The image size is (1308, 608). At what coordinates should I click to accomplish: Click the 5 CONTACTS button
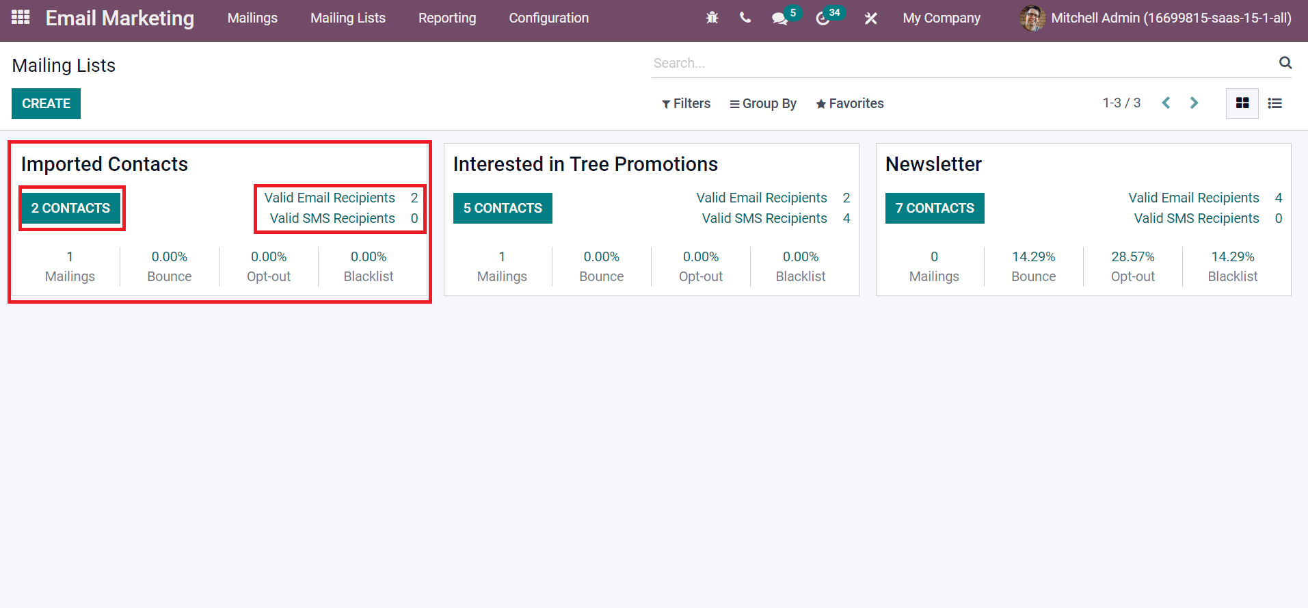(503, 208)
